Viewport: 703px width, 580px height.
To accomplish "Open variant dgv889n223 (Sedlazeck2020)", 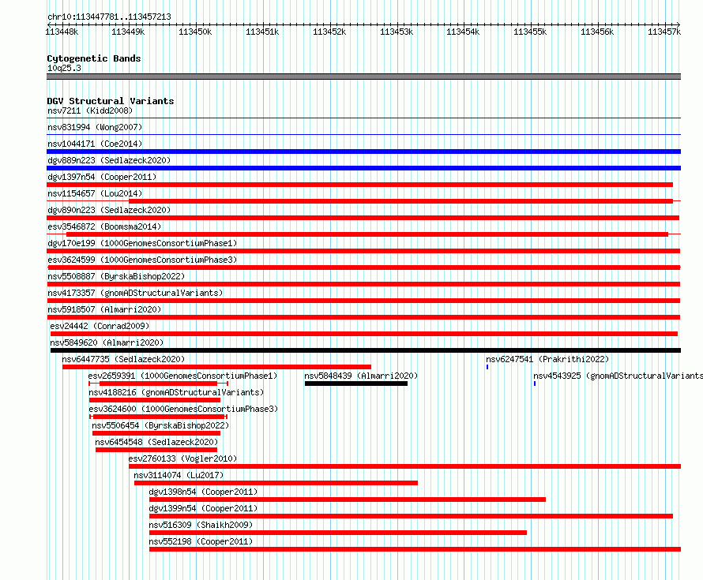I will click(x=109, y=160).
